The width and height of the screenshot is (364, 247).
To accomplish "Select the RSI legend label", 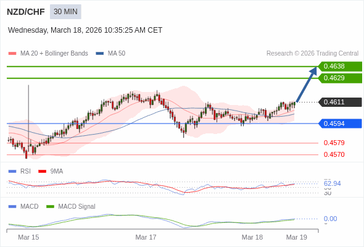I will pyautogui.click(x=25, y=172).
